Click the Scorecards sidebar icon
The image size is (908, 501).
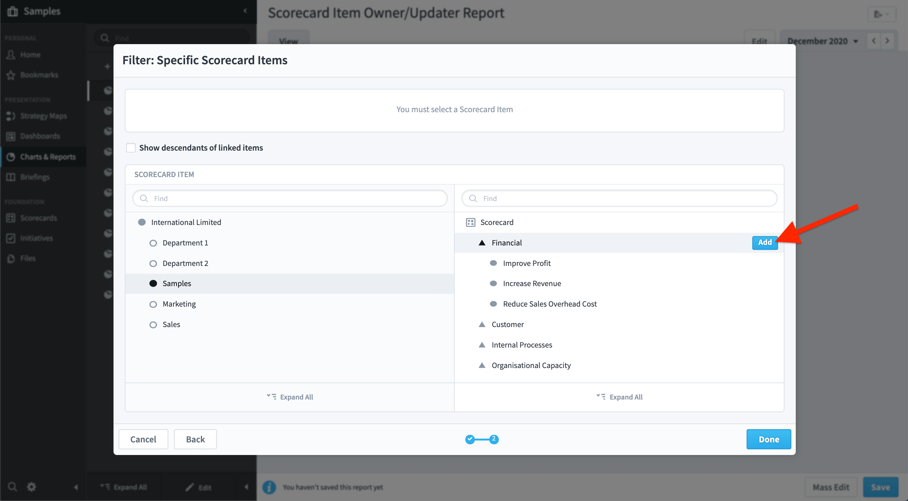point(11,218)
